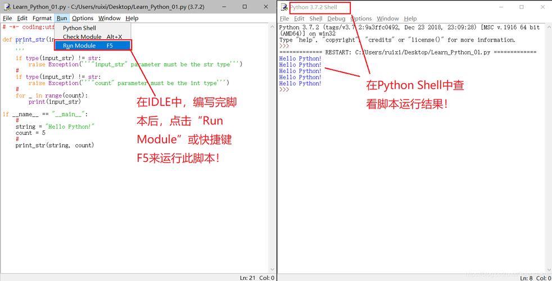Click 'string = "Hello Python!"' code line
Viewport: 552px width, 281px height.
(x=55, y=126)
